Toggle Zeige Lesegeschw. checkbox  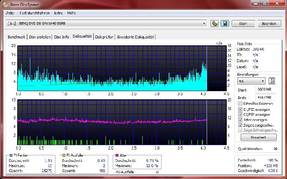(240, 125)
